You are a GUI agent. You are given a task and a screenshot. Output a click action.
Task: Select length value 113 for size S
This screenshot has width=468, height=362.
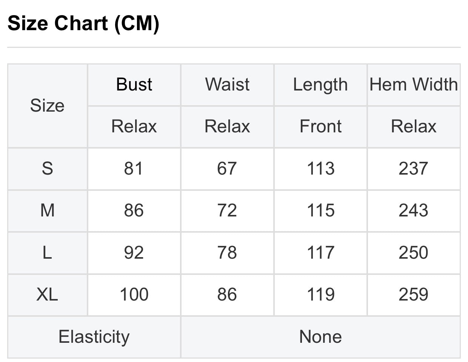(x=320, y=169)
